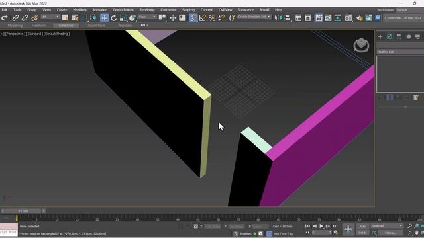Open the Modify panel tab
Image resolution: width=424 pixels, height=238 pixels.
[x=390, y=37]
